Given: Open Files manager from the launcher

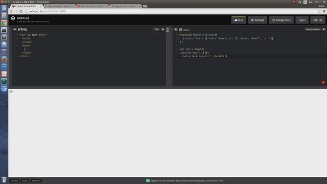Looking at the screenshot, I should pos(4,16).
